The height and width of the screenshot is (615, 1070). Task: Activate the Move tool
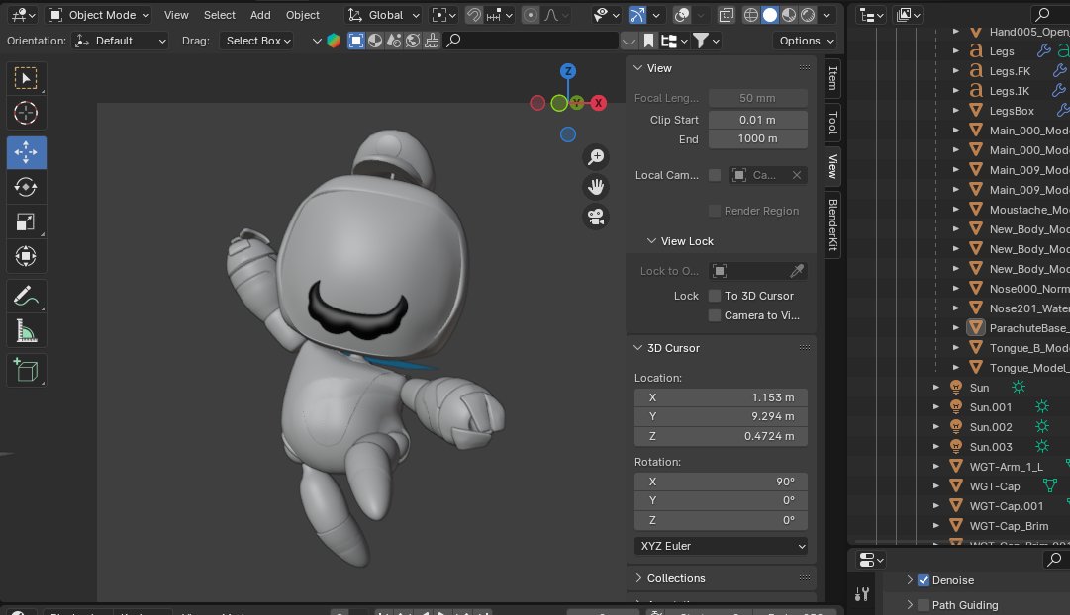coord(26,152)
